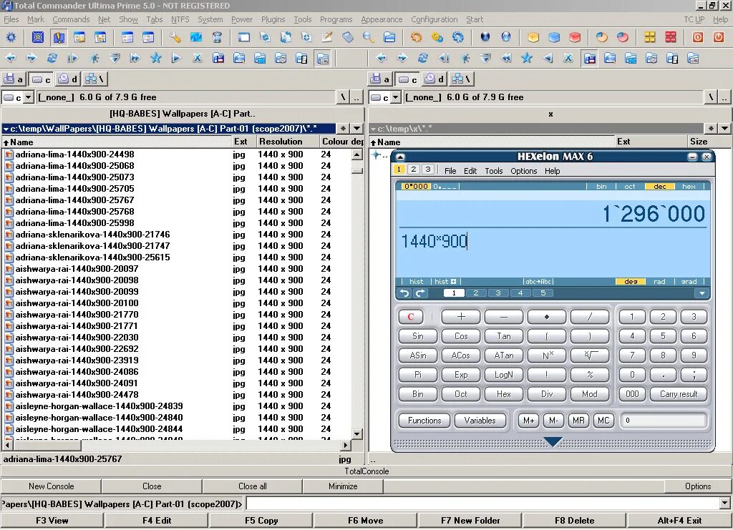This screenshot has width=733, height=530.
Task: Open the command line history dropdown
Action: 724,504
